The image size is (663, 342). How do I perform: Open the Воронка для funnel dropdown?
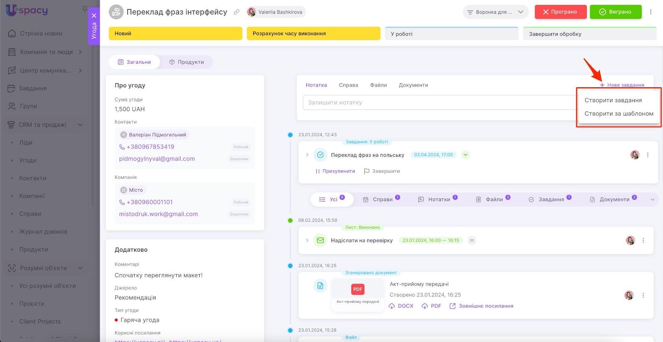495,12
